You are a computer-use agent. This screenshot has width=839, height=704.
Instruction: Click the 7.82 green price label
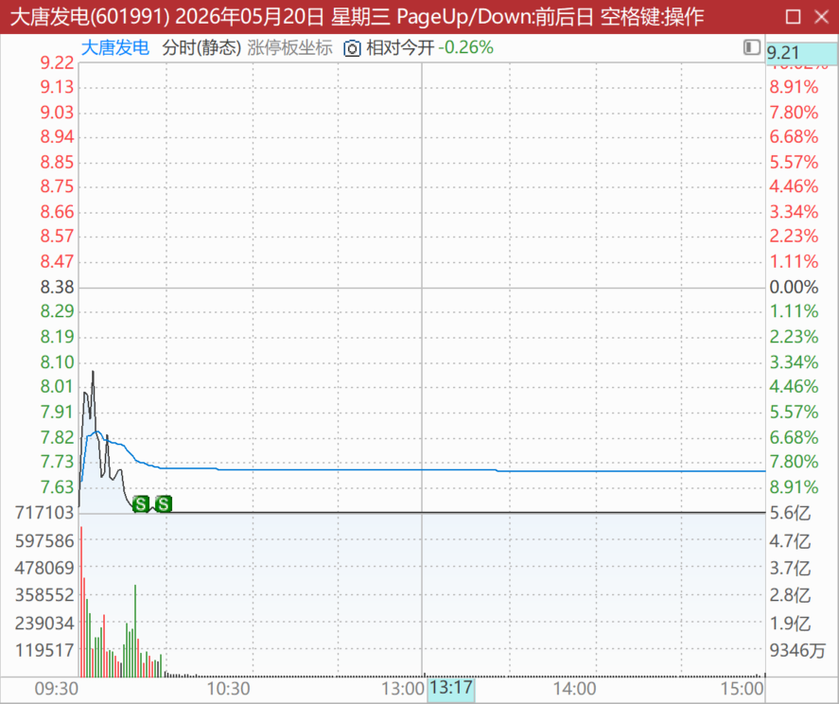58,437
